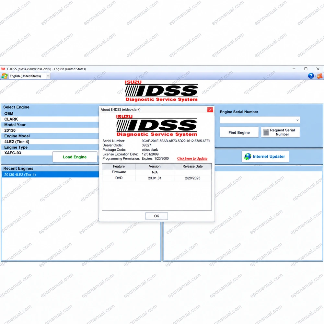This screenshot has height=324, width=324.
Task: Minimize the E-IDSS window
Action: coord(294,69)
